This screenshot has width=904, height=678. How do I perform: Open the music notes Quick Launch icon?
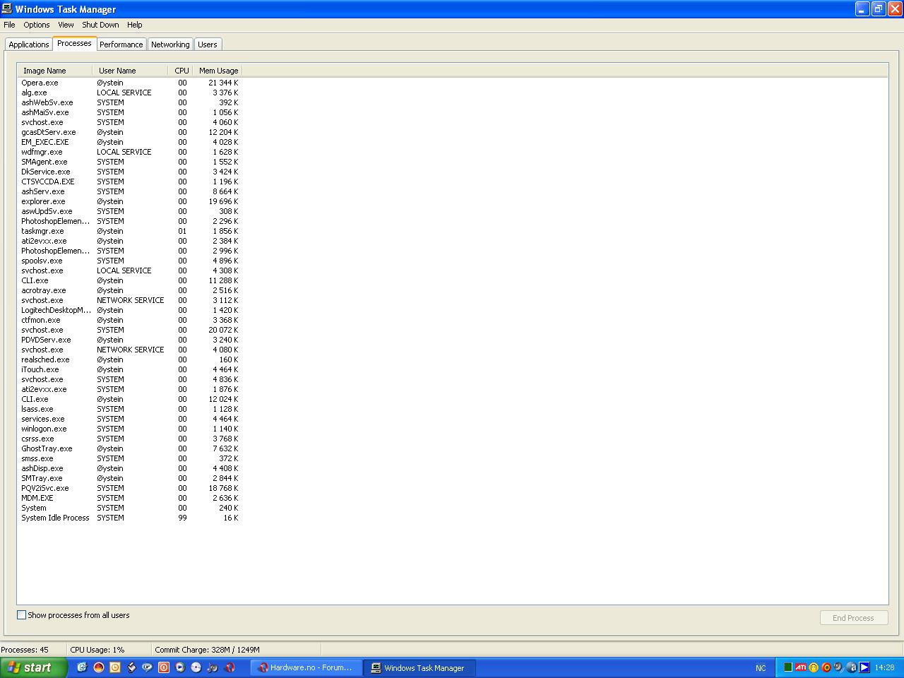[212, 667]
